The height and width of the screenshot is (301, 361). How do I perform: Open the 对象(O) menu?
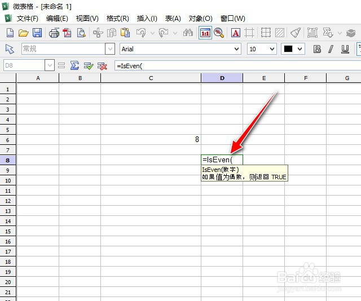(x=201, y=19)
